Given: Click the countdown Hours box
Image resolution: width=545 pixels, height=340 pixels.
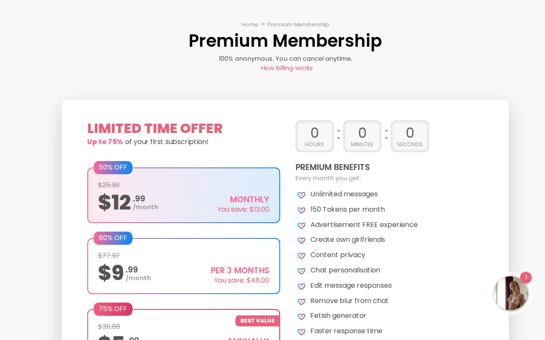Looking at the screenshot, I should (x=314, y=136).
